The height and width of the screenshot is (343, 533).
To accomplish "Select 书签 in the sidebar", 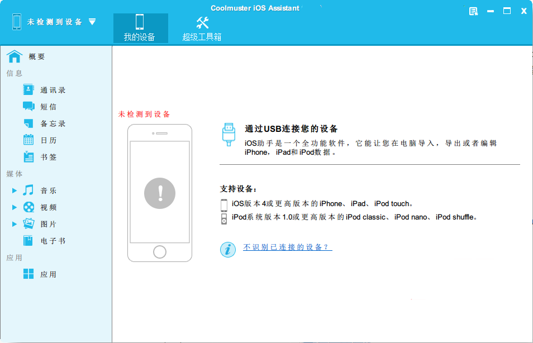I will [x=49, y=157].
